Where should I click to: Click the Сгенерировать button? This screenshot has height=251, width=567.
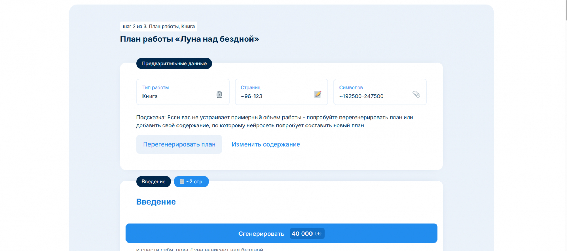click(x=281, y=233)
